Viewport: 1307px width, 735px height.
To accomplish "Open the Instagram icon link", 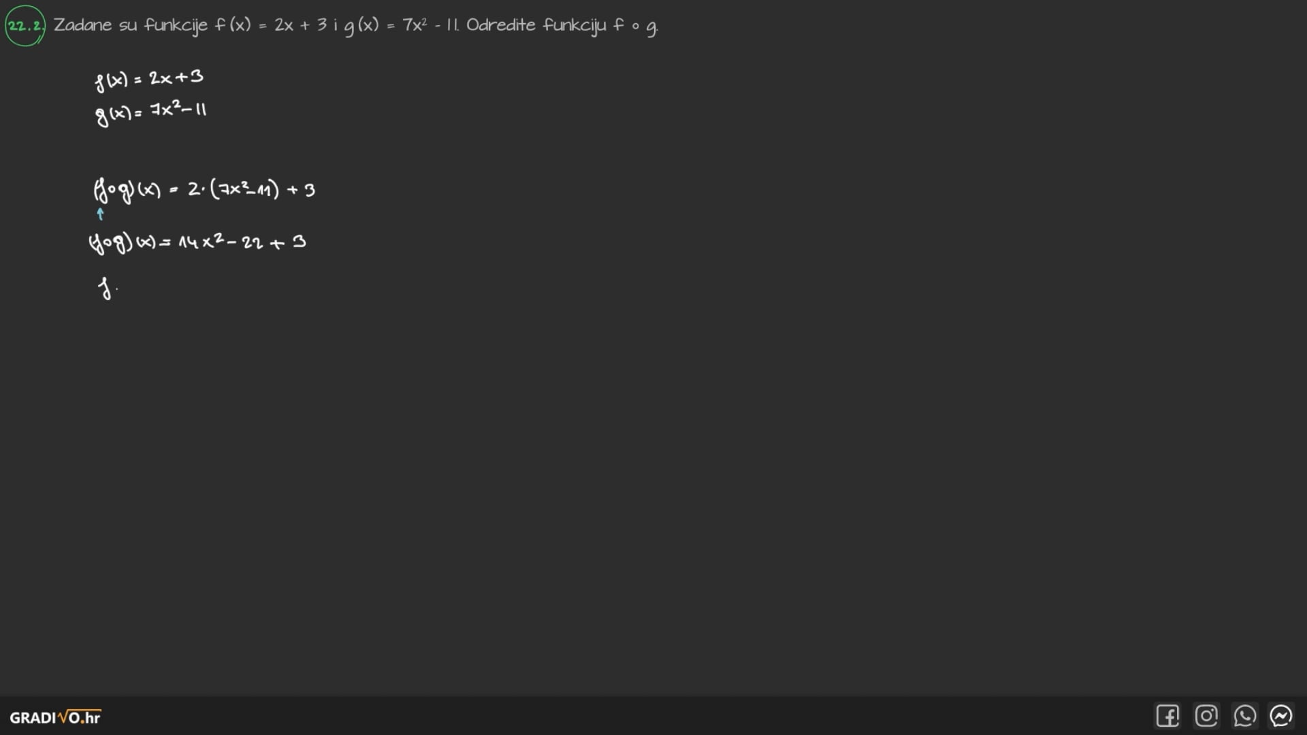I will click(1206, 716).
